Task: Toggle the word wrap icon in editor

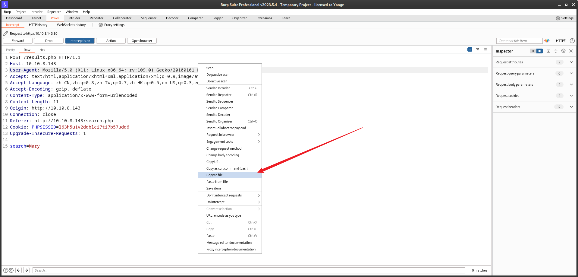Action: [x=470, y=49]
